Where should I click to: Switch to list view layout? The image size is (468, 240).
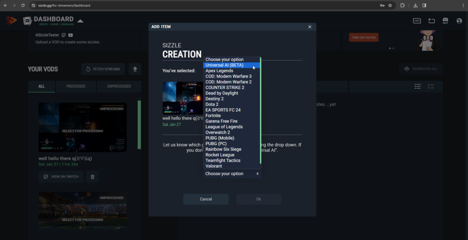(x=417, y=86)
